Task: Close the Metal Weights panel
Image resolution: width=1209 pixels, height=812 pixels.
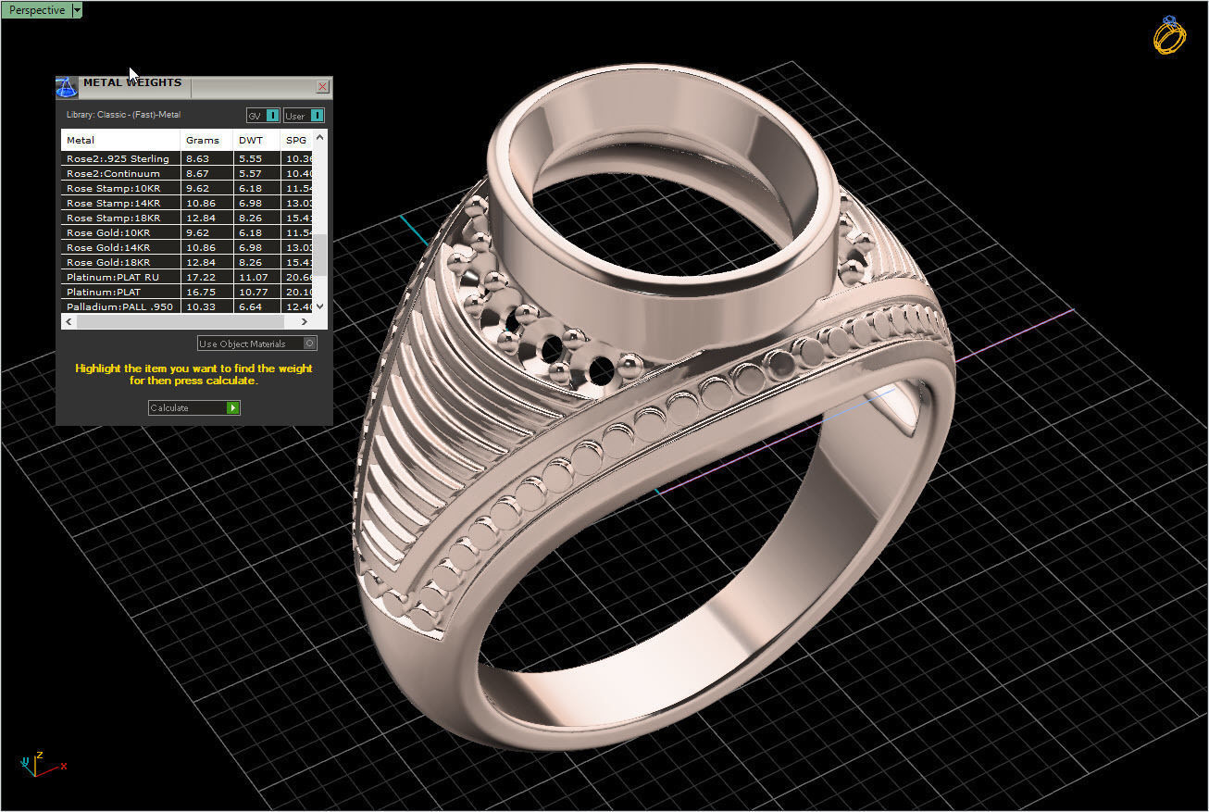Action: point(322,87)
